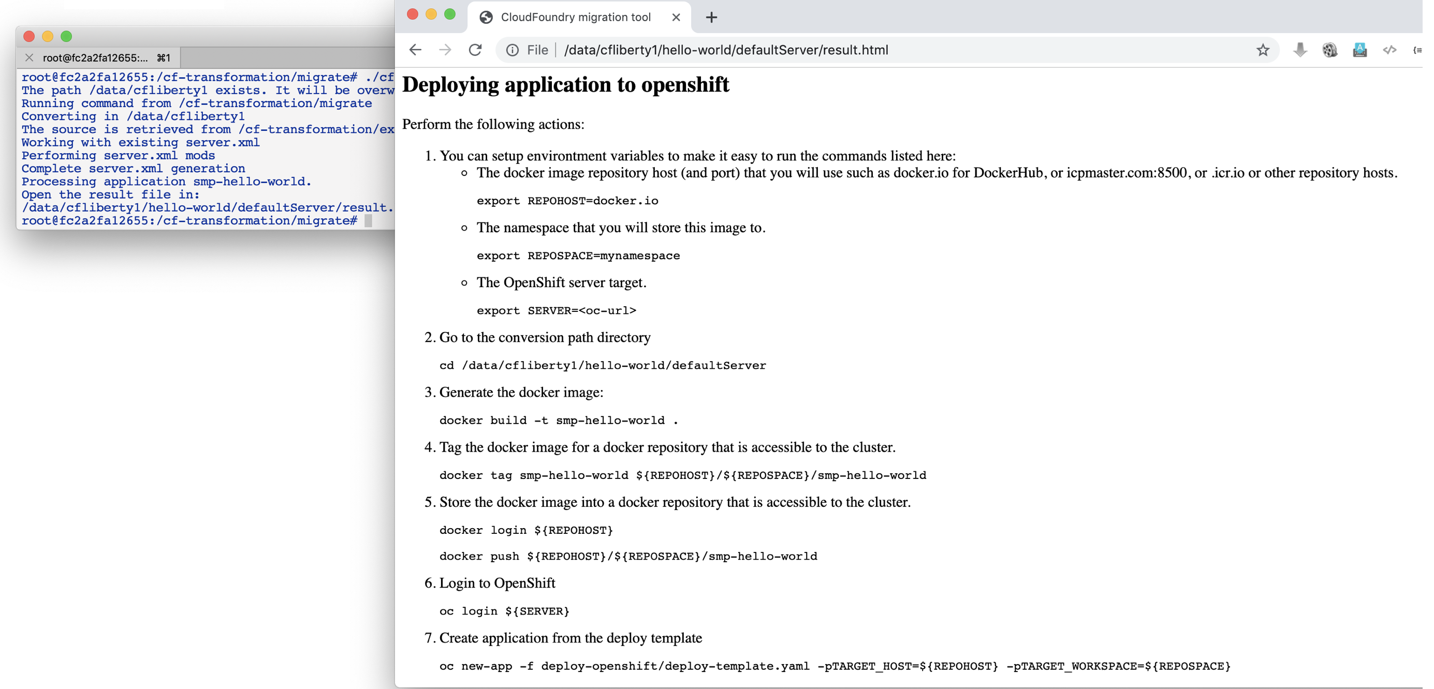Open the film reel extension icon

[x=1329, y=50]
